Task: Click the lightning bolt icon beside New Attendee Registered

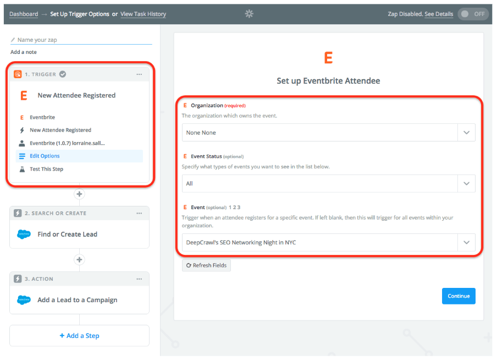Action: pos(23,130)
